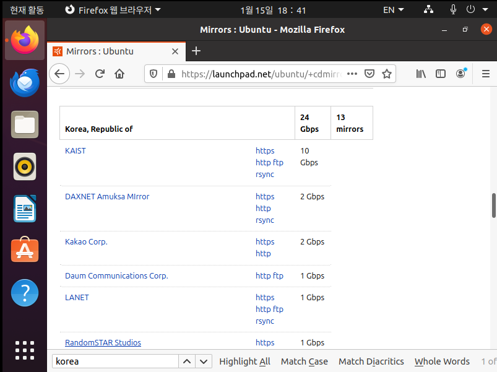Open the Kakao Corp. https mirror
Image resolution: width=497 pixels, height=372 pixels.
[265, 242]
